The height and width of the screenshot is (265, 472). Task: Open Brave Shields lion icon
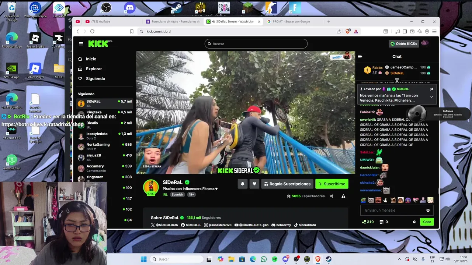coord(347,31)
